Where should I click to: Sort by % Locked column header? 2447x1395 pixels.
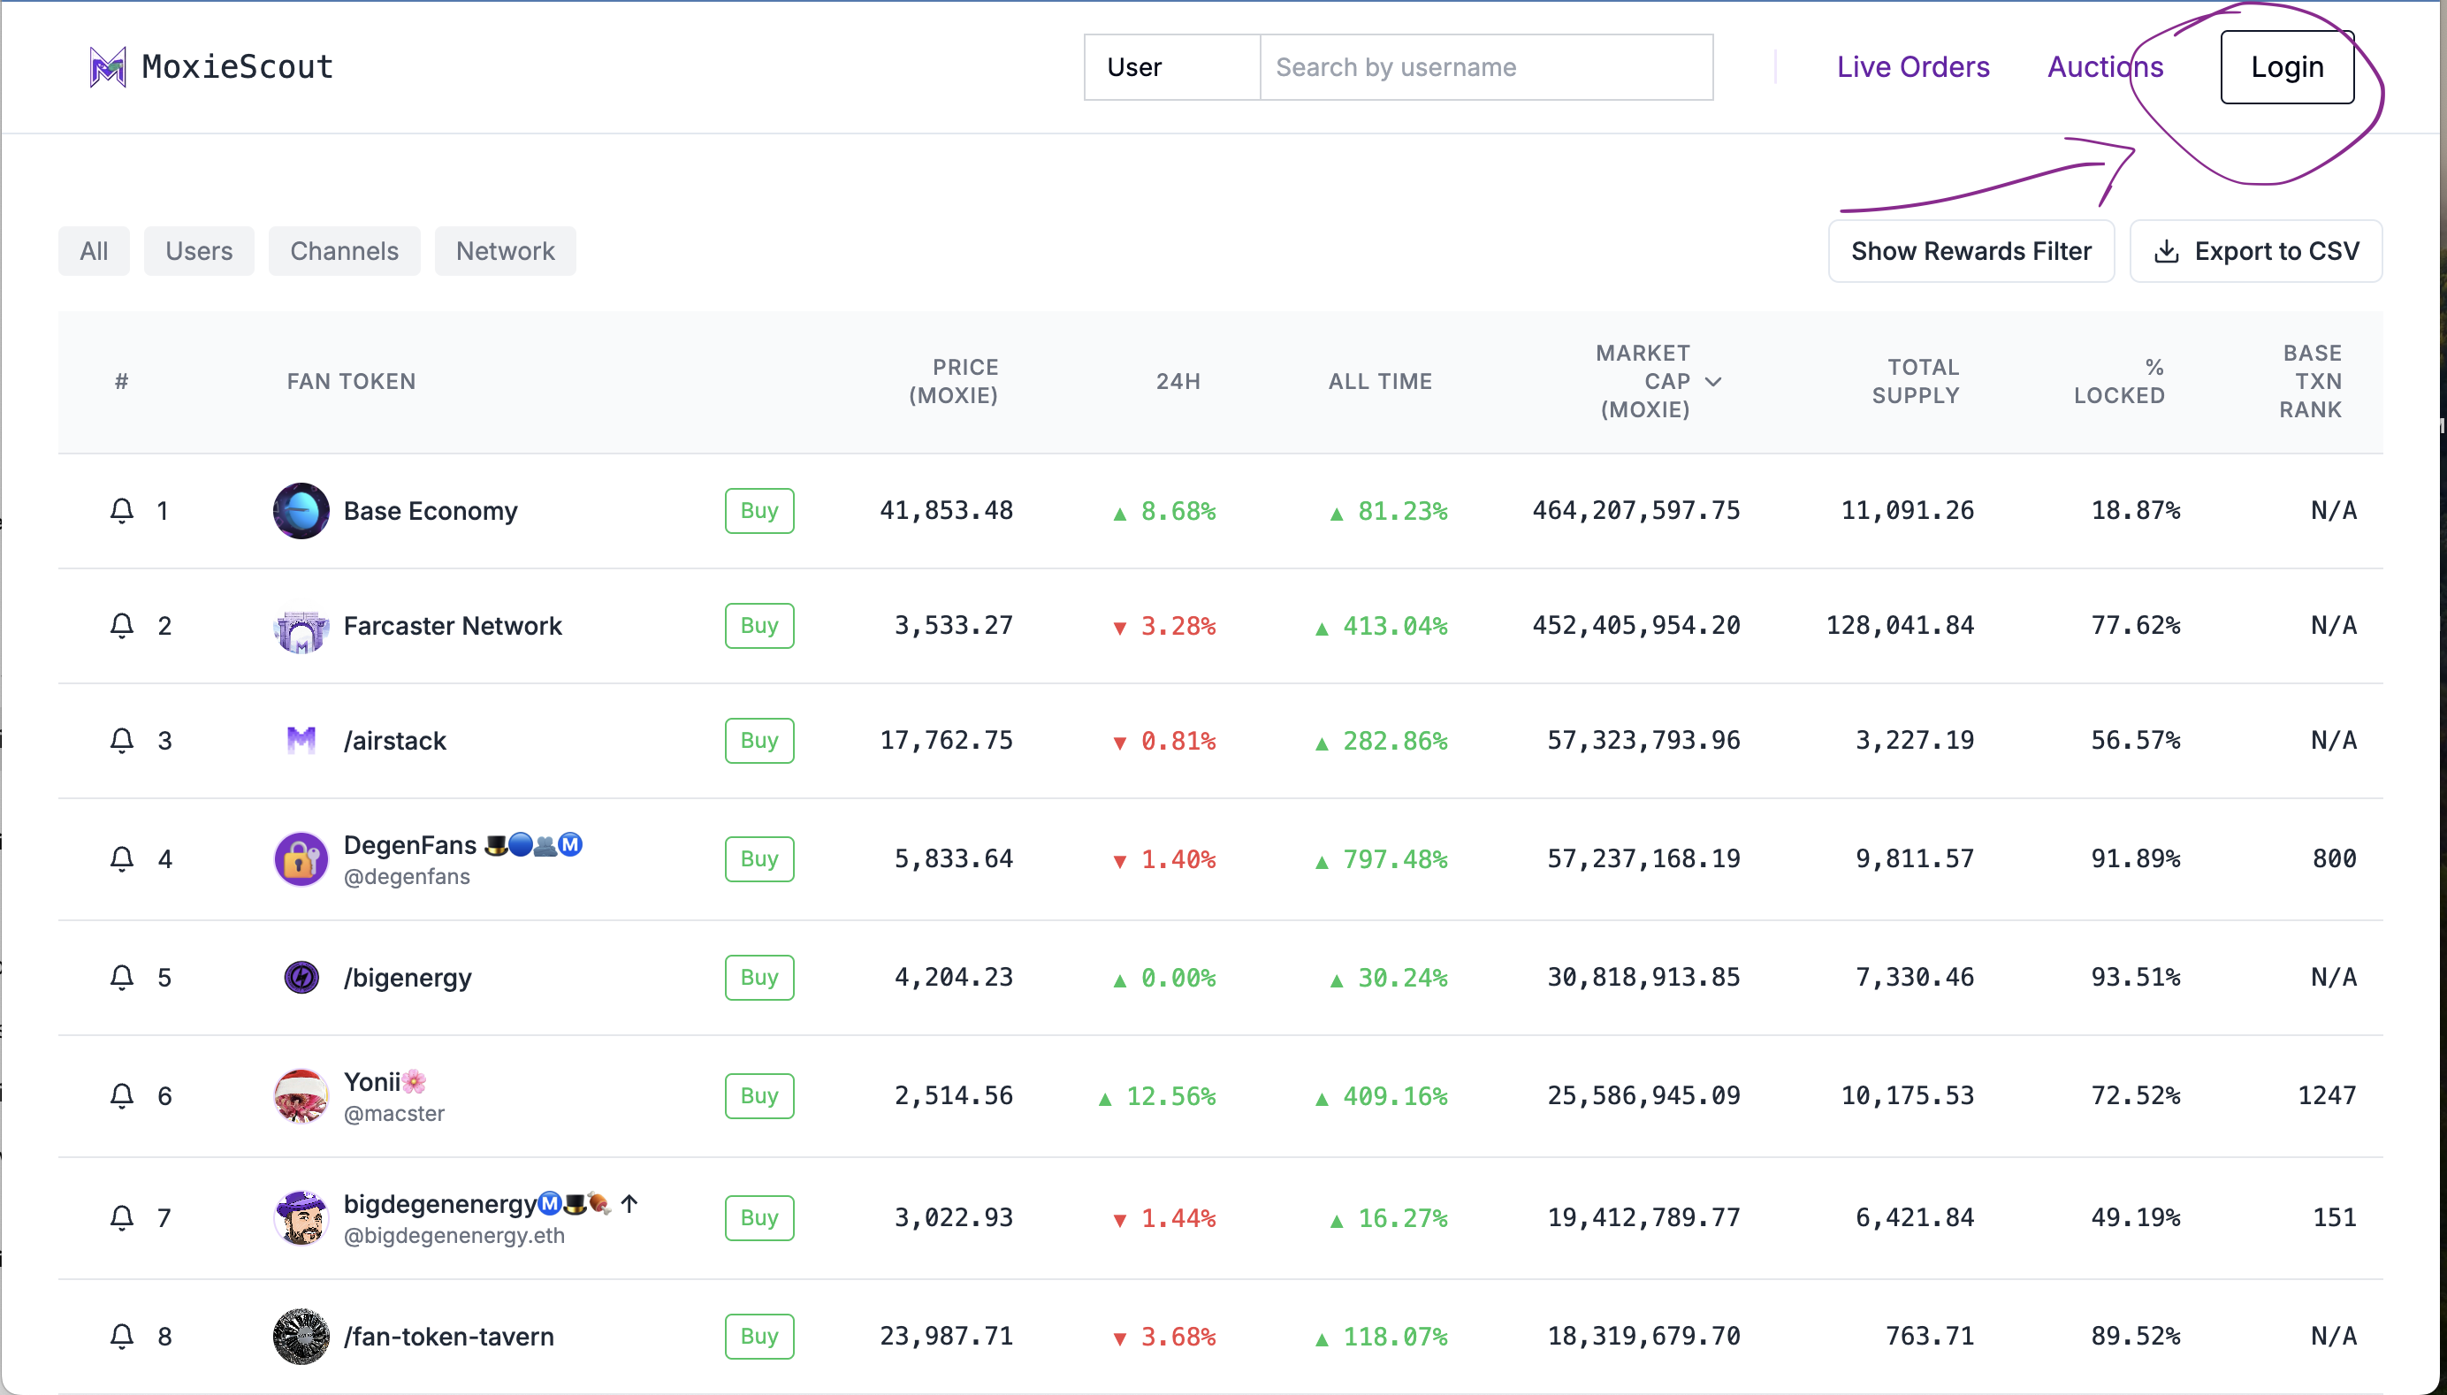pos(2119,381)
